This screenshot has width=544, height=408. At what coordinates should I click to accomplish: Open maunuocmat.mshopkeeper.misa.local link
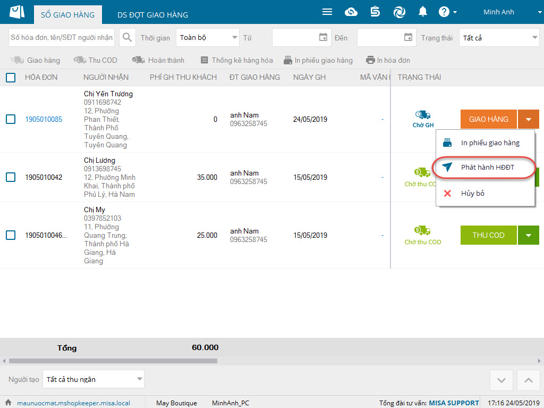pos(73,403)
